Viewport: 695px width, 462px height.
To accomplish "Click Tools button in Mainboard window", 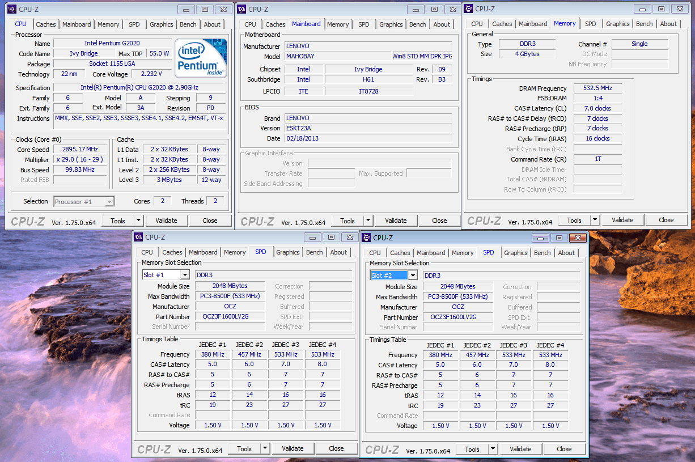I will click(x=347, y=221).
